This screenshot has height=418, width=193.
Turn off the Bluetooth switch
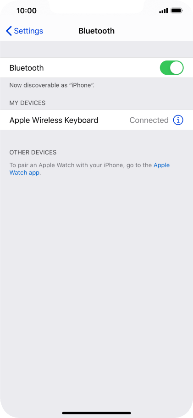point(171,68)
